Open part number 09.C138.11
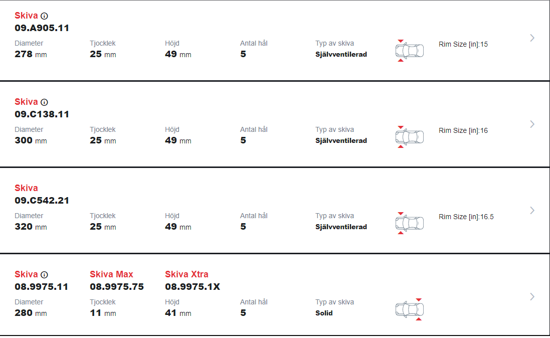The width and height of the screenshot is (550, 338). [x=42, y=114]
